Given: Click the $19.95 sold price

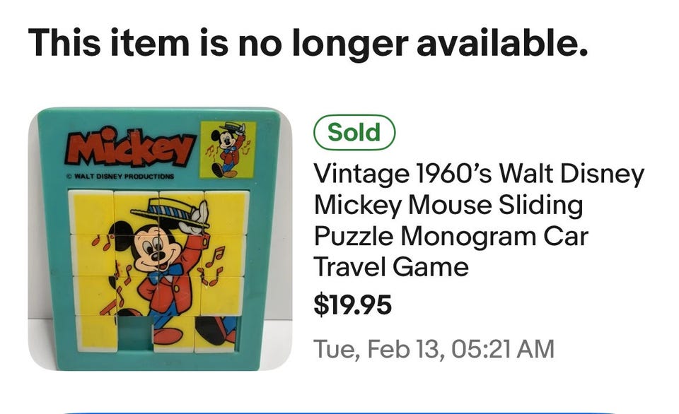Looking at the screenshot, I should coord(352,305).
